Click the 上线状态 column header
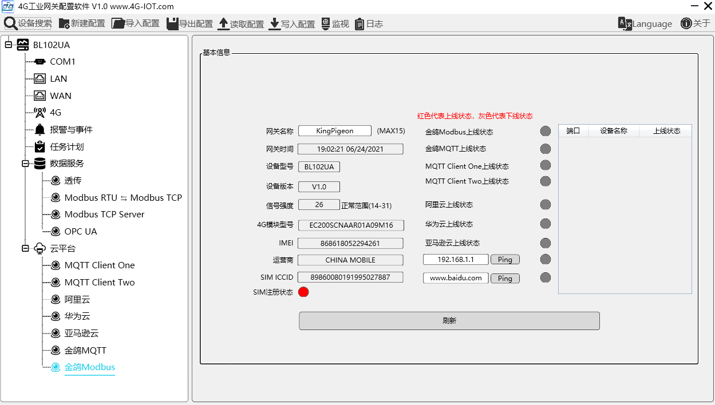715x405 pixels. coord(666,131)
